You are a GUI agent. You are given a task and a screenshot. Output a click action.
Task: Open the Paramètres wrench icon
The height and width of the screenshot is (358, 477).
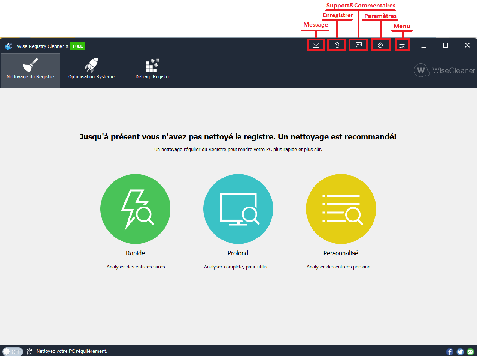click(x=380, y=45)
